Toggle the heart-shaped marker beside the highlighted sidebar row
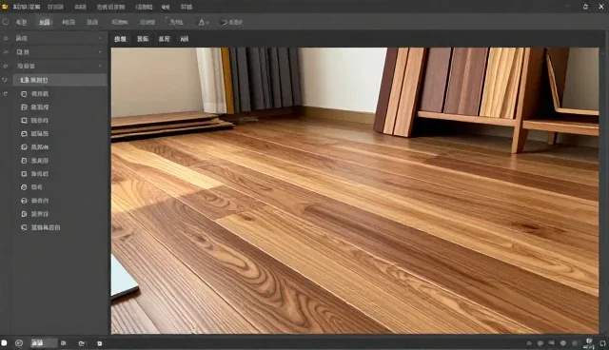Image resolution: width=609 pixels, height=350 pixels. point(5,80)
